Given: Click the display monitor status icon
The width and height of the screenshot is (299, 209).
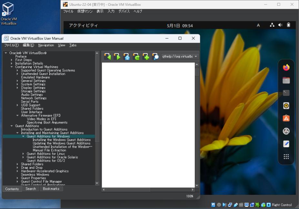Looking at the screenshot, I should (x=246, y=205).
